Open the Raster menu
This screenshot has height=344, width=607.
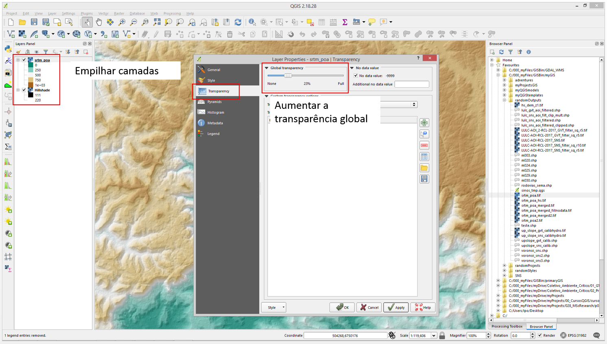pyautogui.click(x=119, y=13)
